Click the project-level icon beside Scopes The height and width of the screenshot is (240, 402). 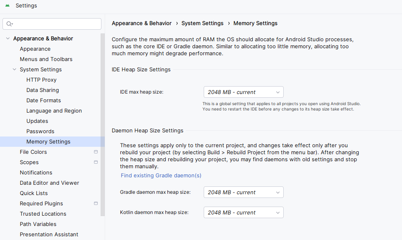(96, 162)
